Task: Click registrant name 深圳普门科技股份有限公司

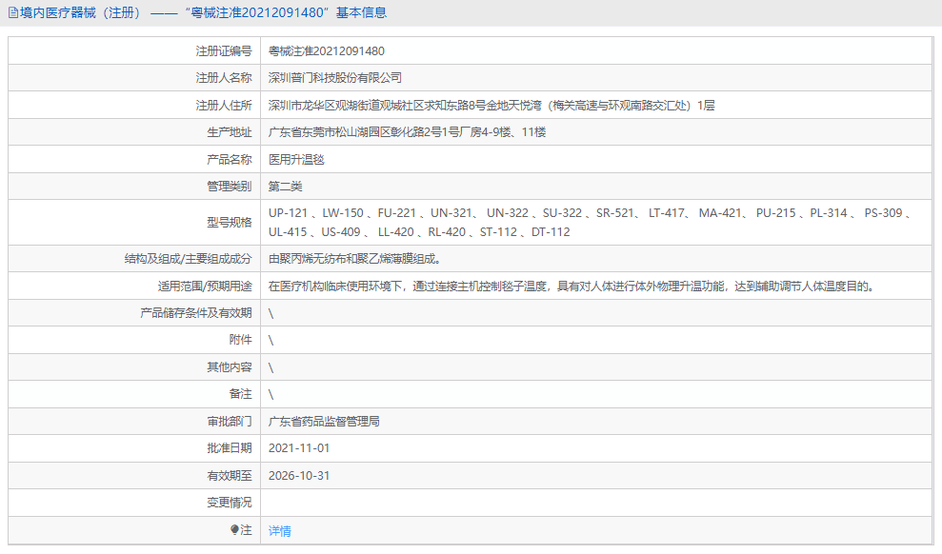Action: (x=334, y=77)
